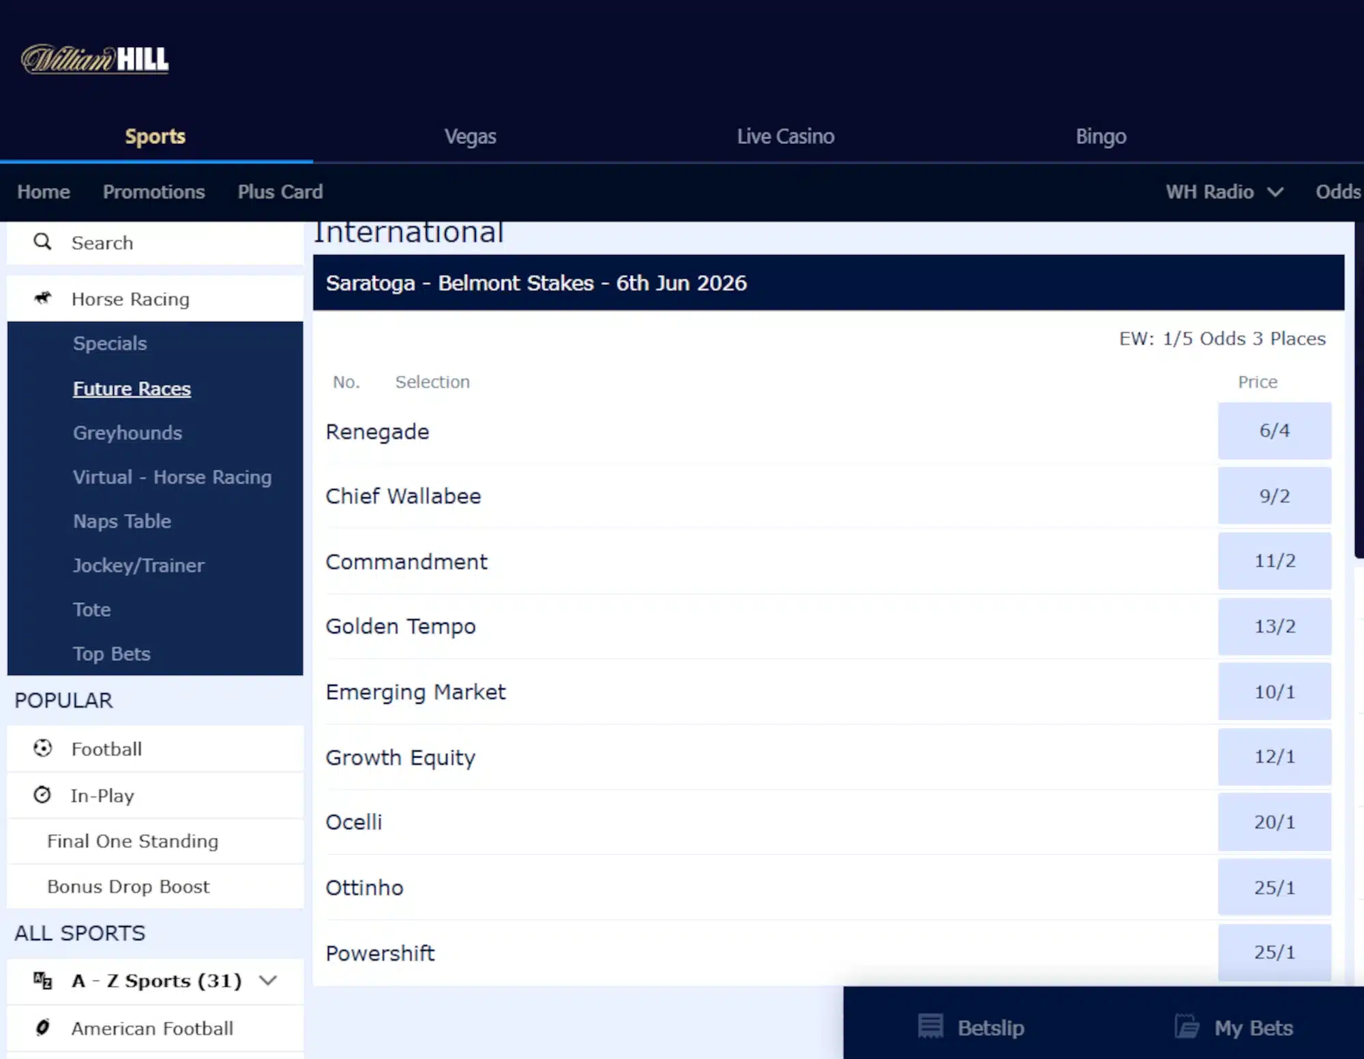
Task: Click the In-Play clock icon
Action: coord(42,794)
